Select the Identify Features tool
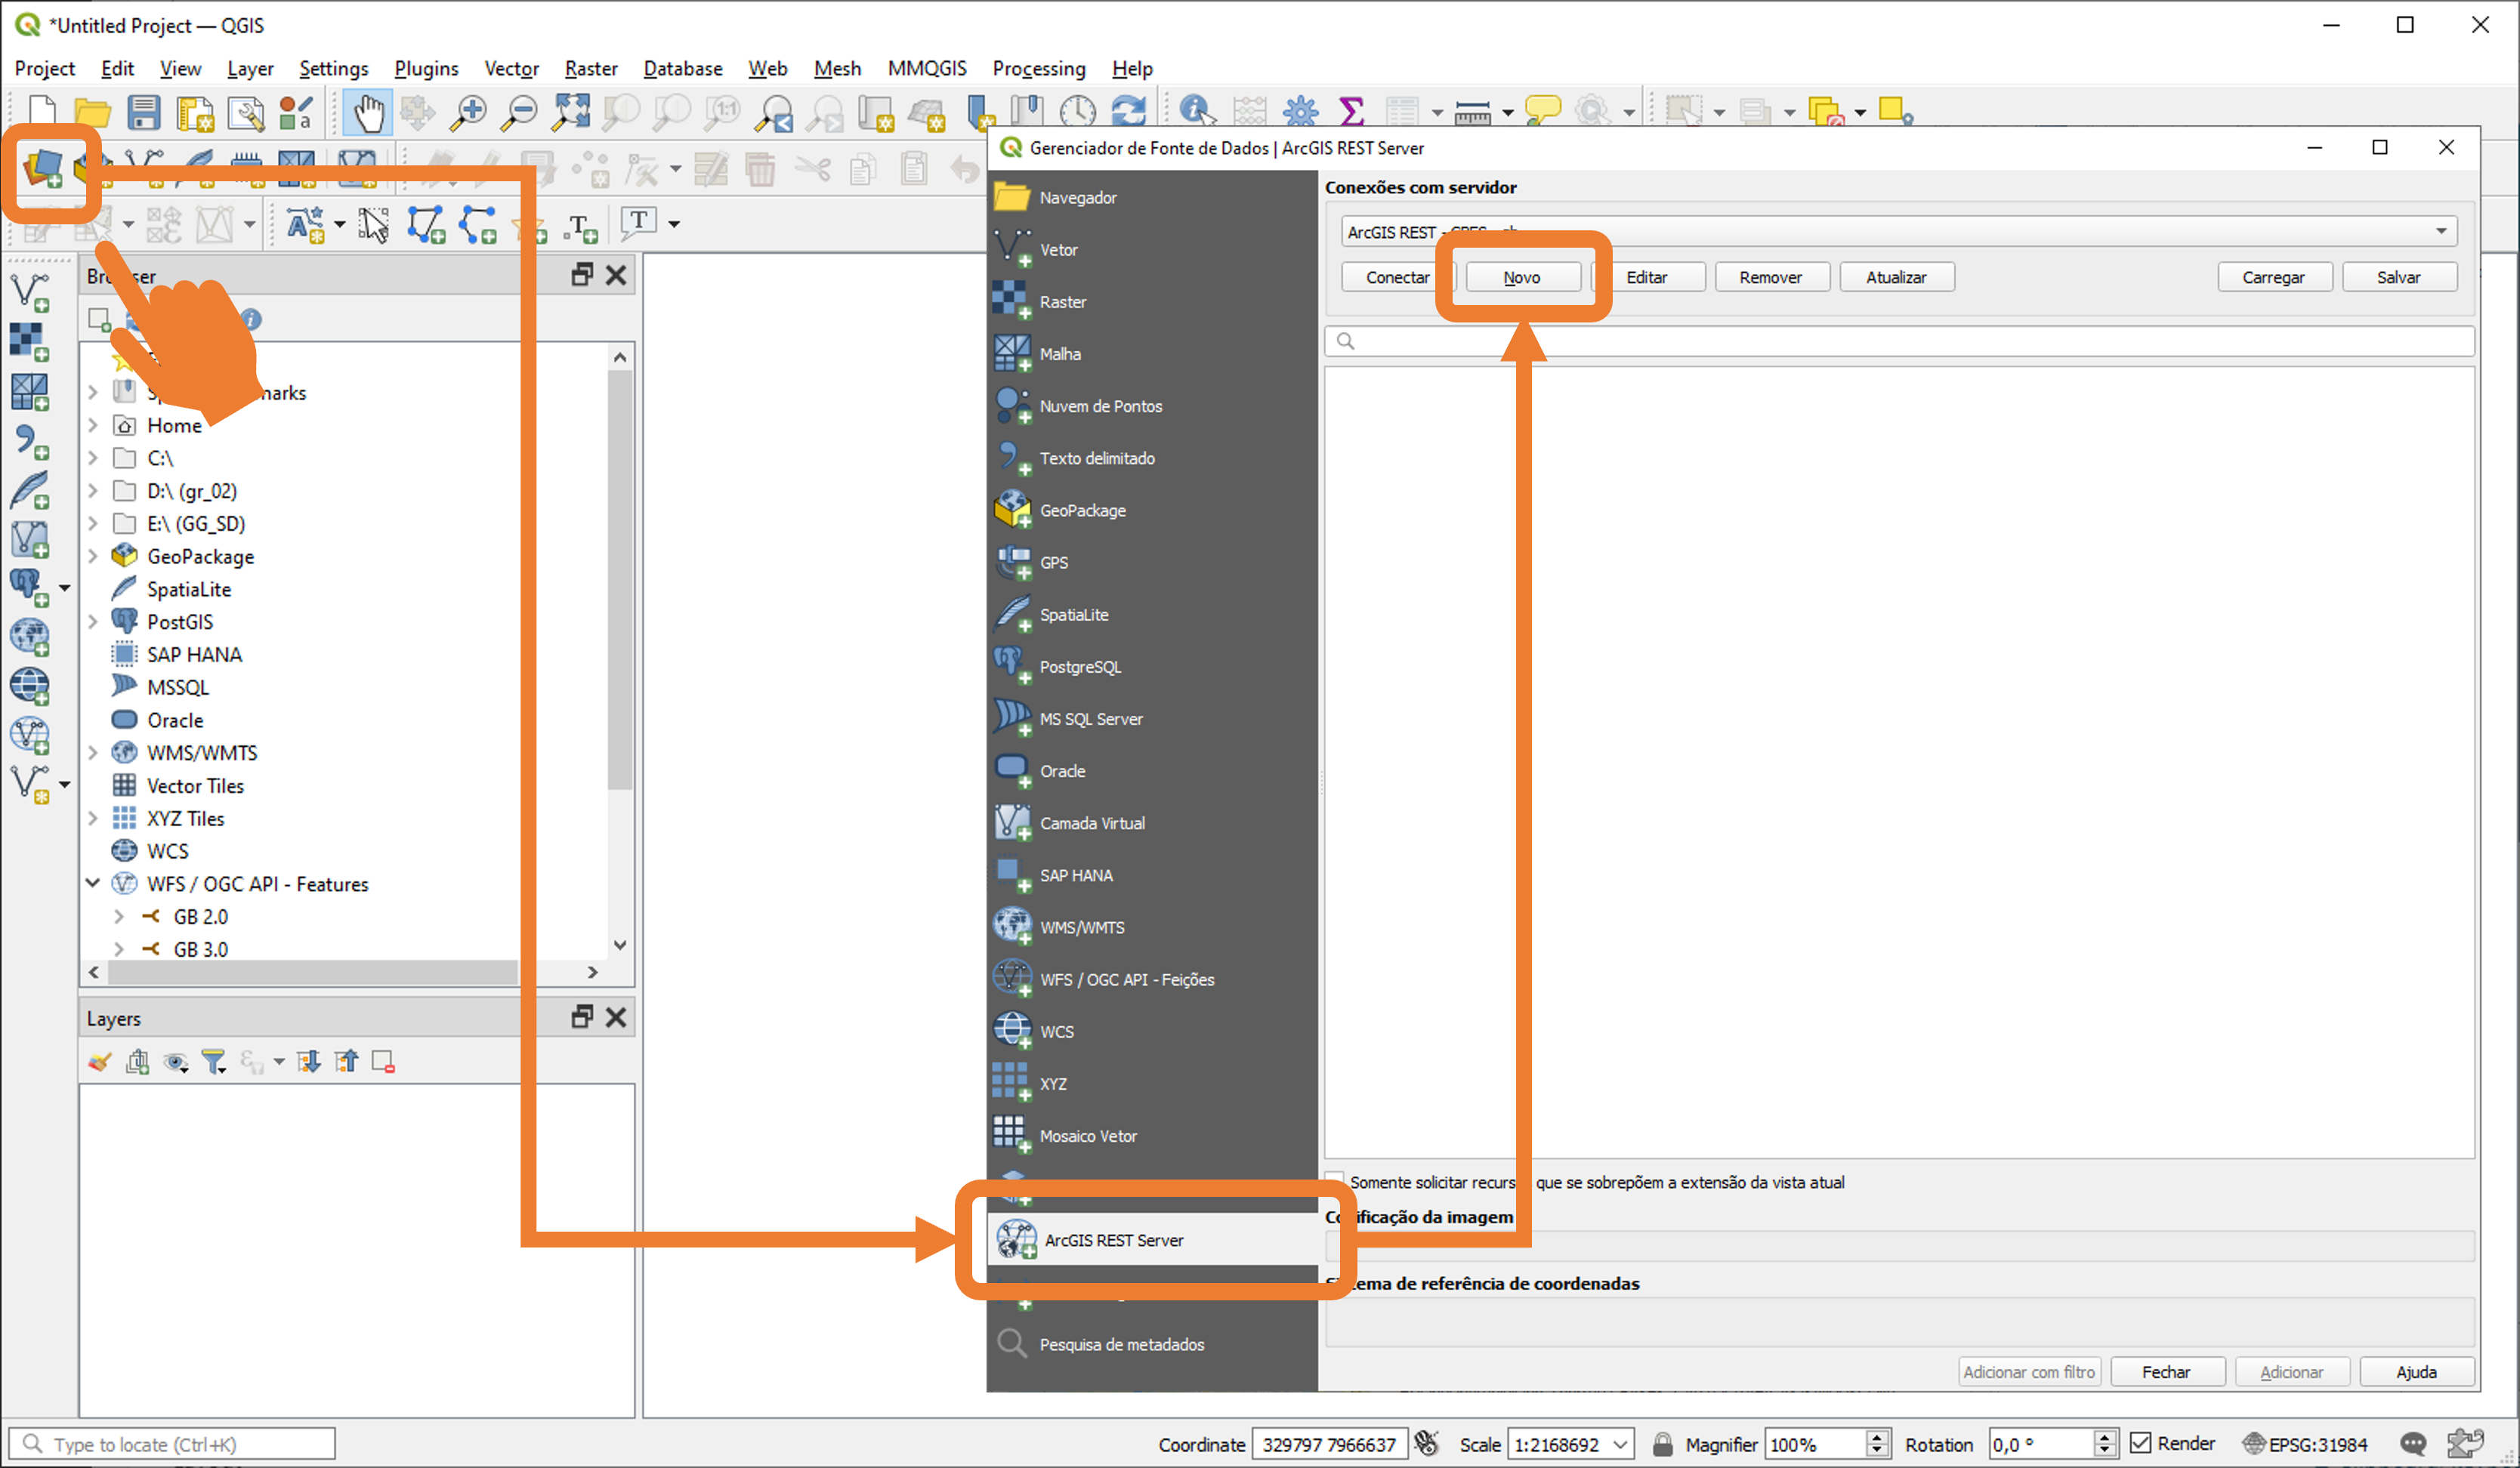The height and width of the screenshot is (1468, 2520). click(x=1197, y=112)
